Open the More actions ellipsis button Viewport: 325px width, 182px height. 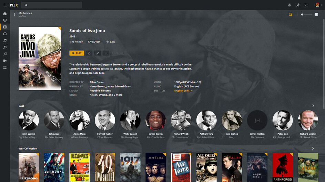pos(106,53)
